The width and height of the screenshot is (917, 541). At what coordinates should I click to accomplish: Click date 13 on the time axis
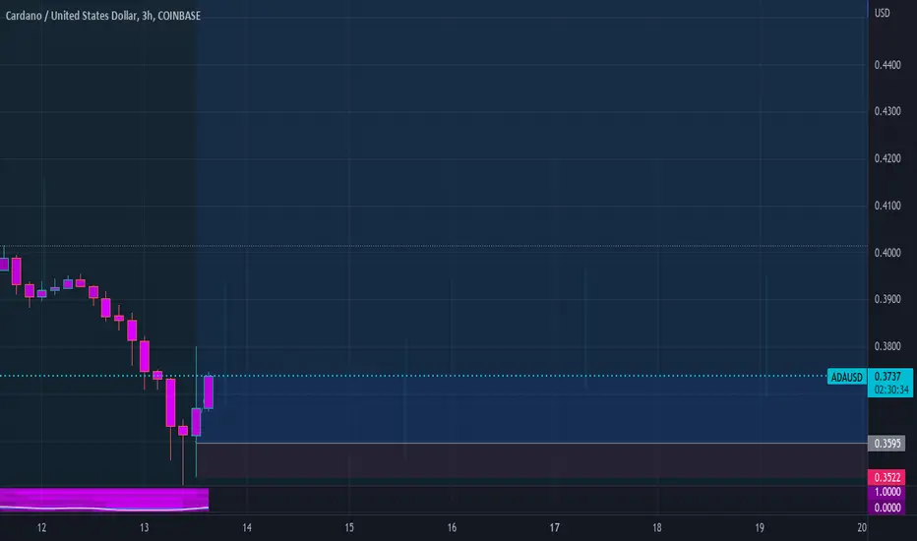[144, 527]
